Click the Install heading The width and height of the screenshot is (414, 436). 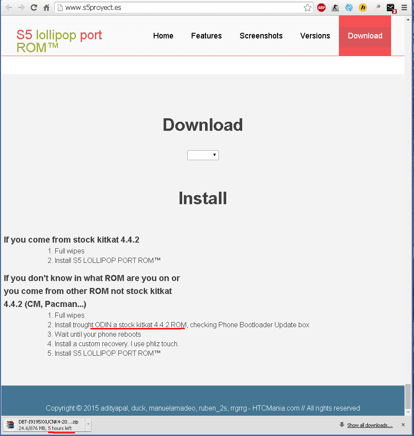(x=203, y=198)
